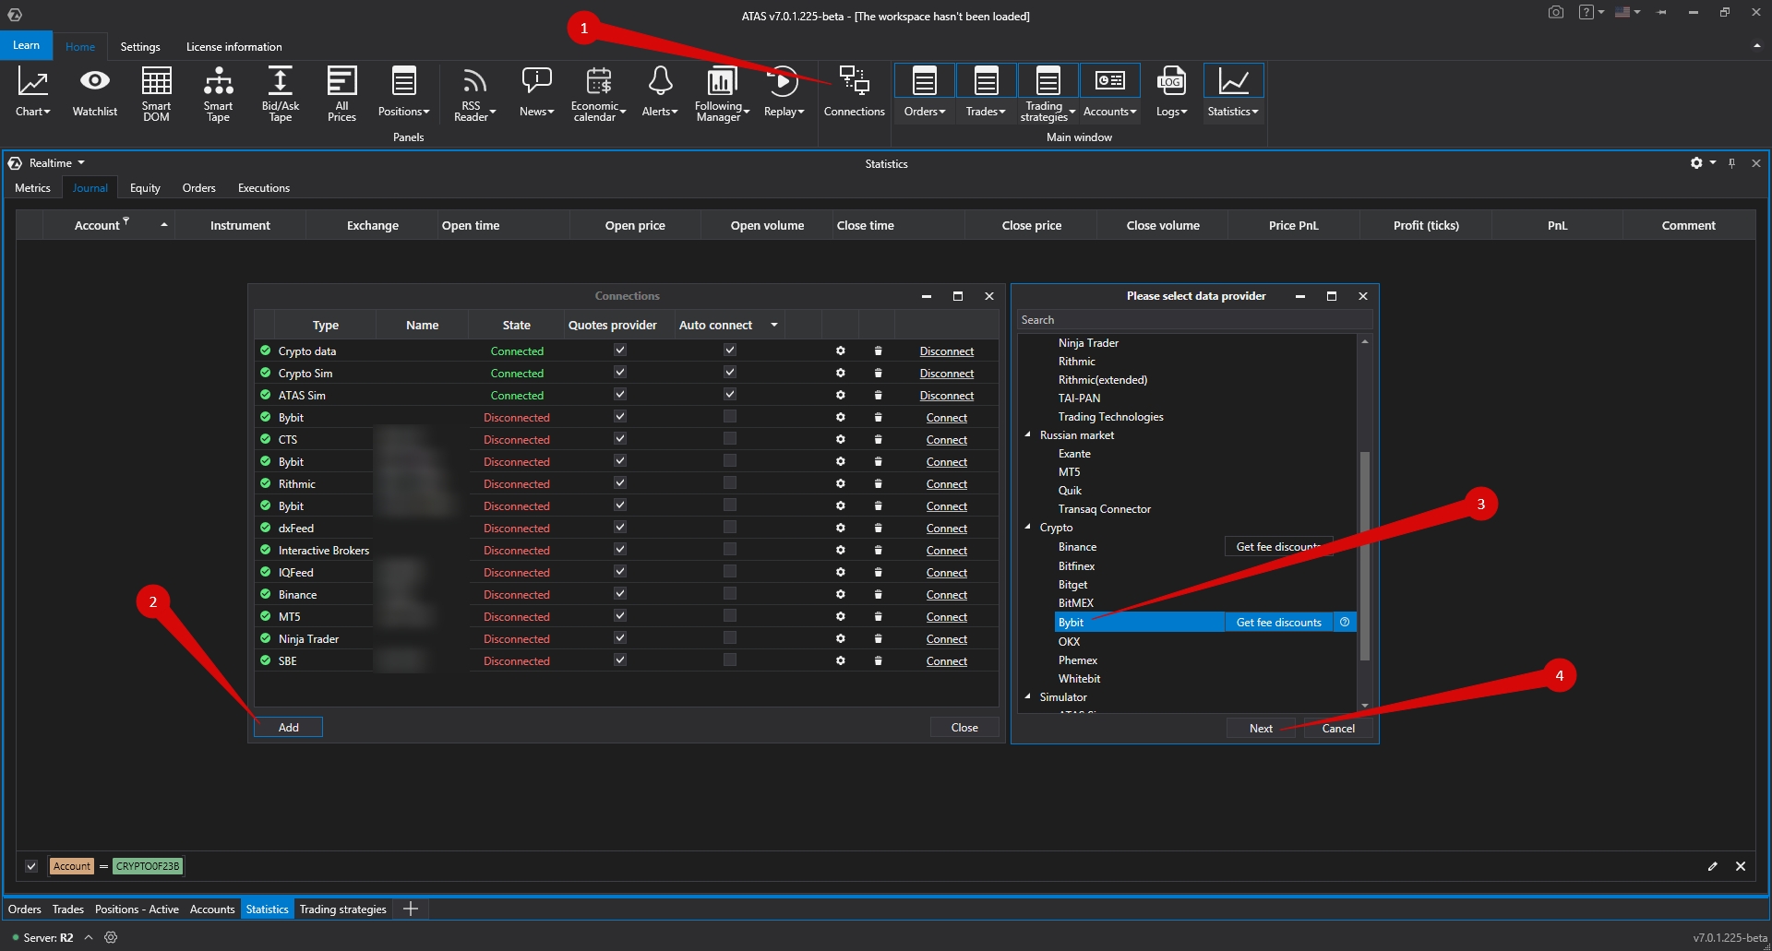
Task: Open the Economic calendar
Action: pyautogui.click(x=597, y=93)
